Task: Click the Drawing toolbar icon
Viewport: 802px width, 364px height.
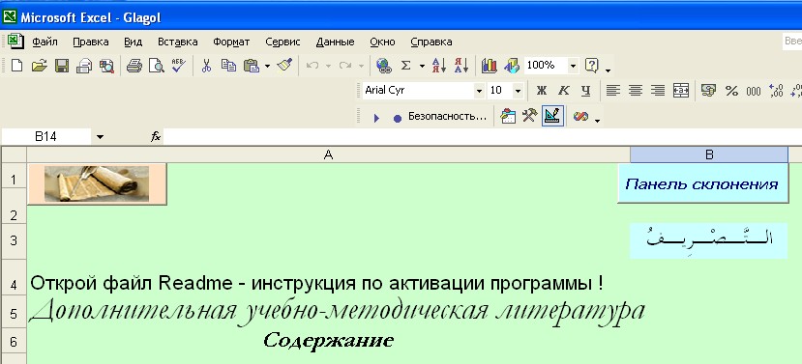Action: 512,66
